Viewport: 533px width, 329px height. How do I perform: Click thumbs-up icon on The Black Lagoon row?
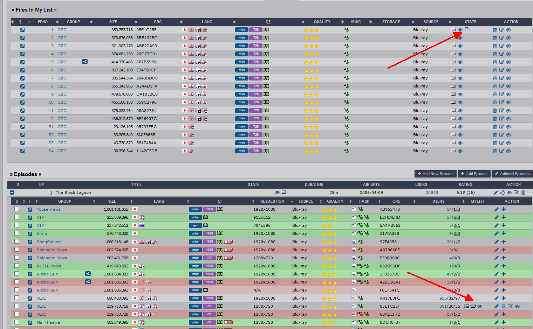[x=503, y=192]
